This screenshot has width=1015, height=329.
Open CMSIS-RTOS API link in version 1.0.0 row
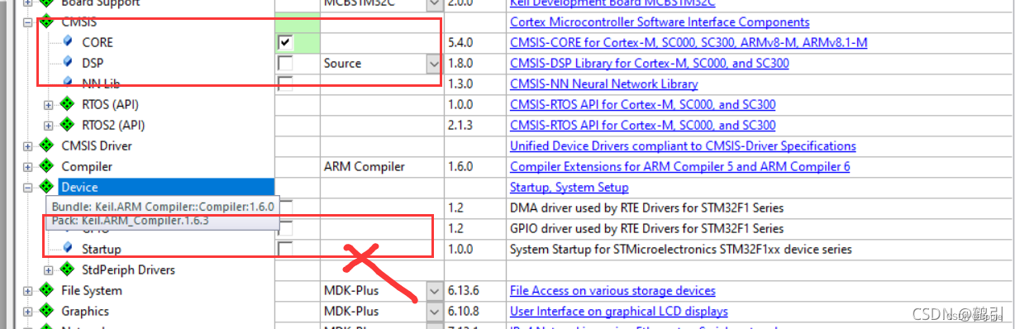point(642,104)
